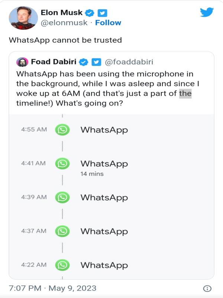Open the quoted Foad Dabiri tweet text

108,89
